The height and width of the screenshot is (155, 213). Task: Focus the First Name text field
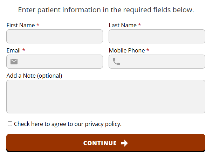(55, 36)
